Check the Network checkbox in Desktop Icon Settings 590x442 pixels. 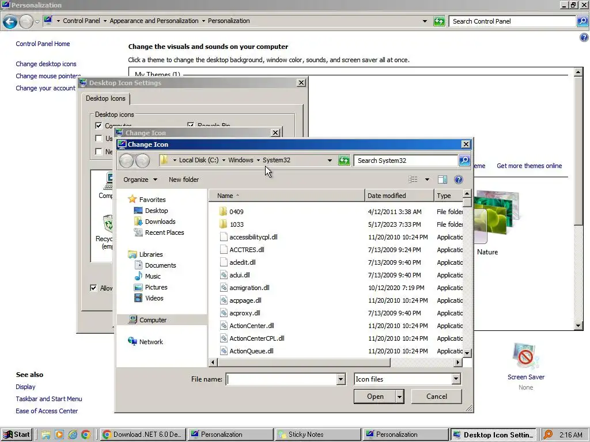pos(99,151)
